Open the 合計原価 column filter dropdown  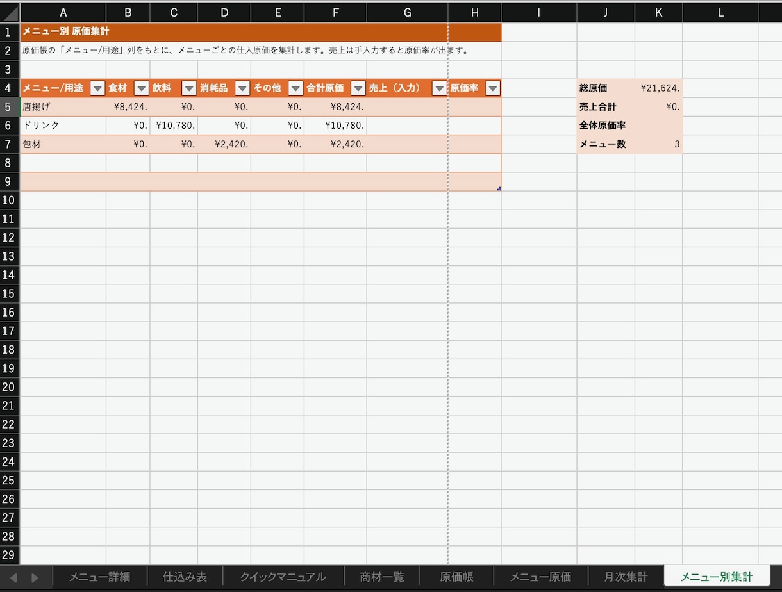click(358, 88)
